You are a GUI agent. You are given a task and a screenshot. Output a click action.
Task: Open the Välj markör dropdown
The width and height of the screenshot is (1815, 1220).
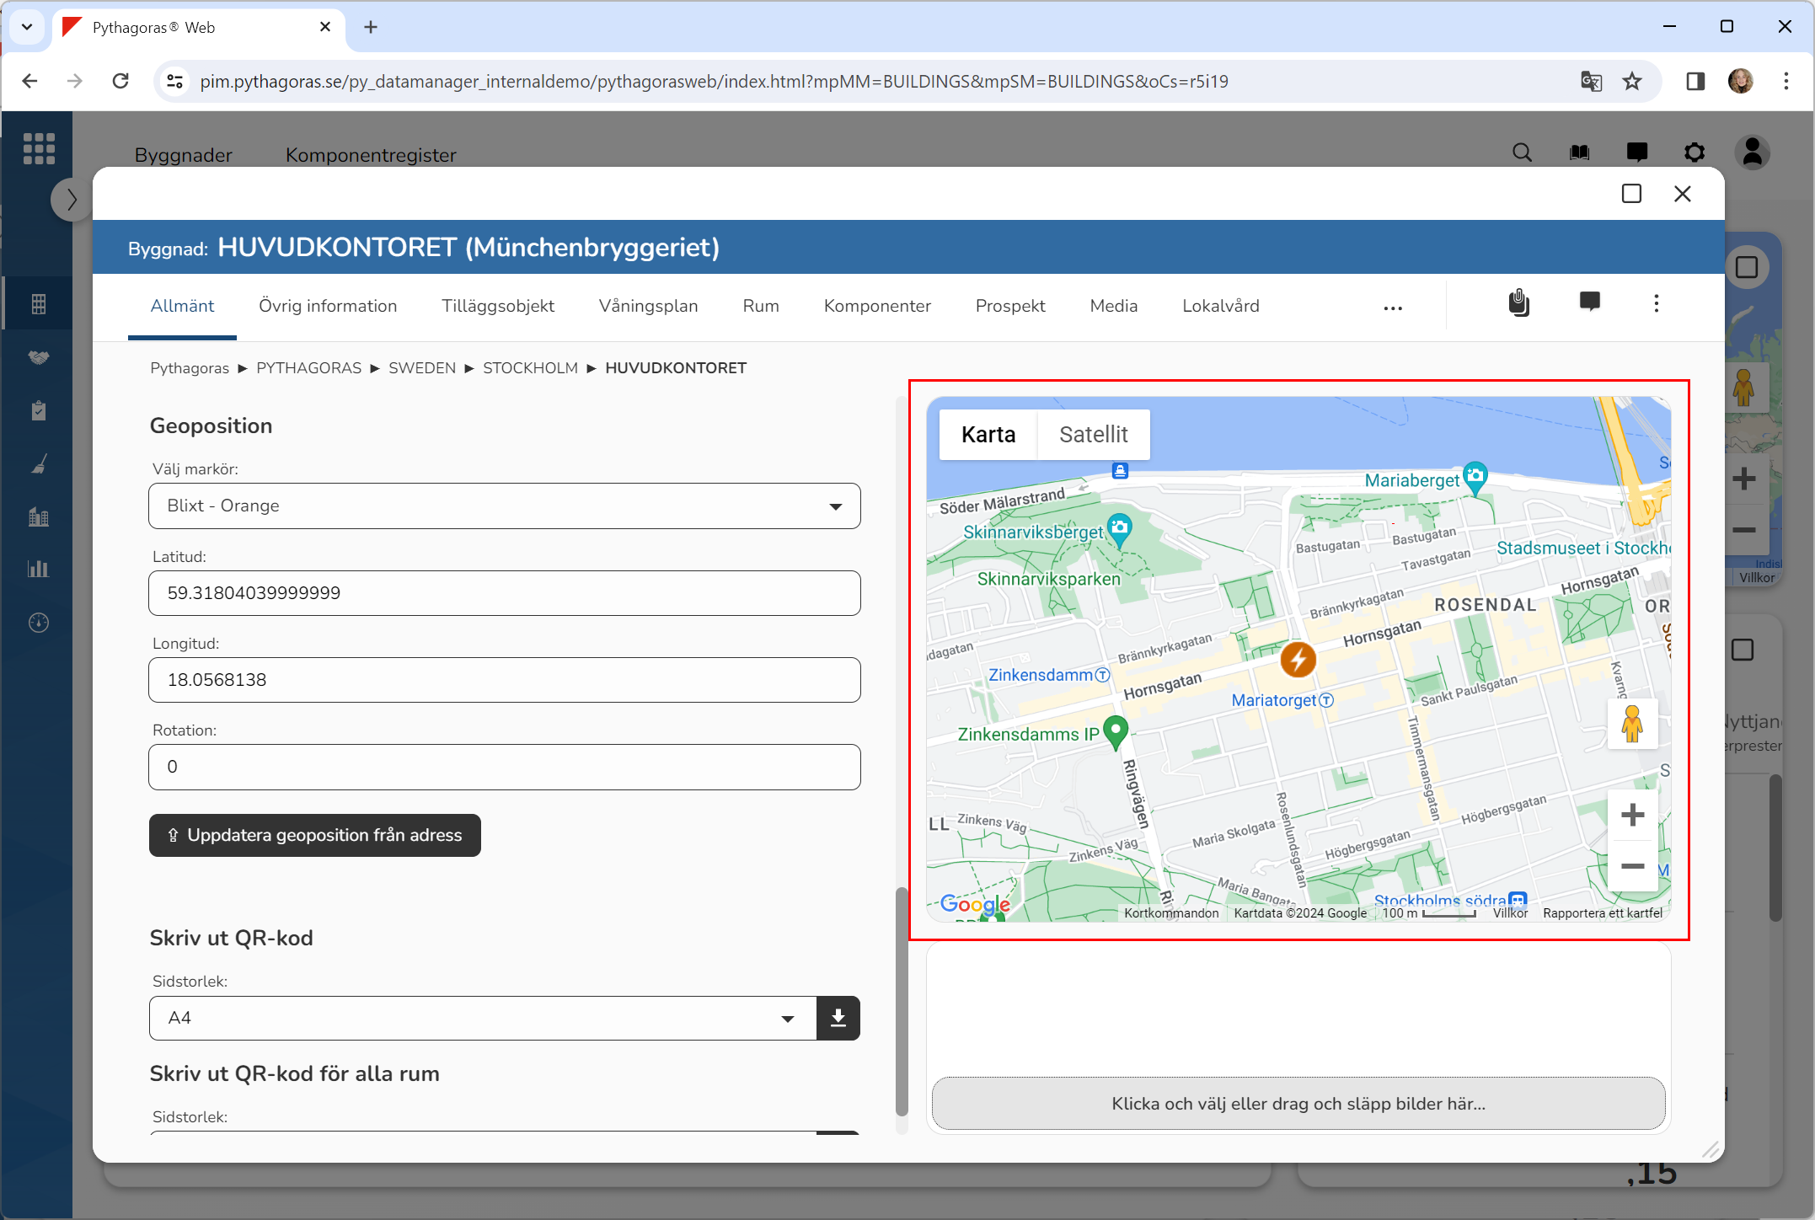(504, 506)
